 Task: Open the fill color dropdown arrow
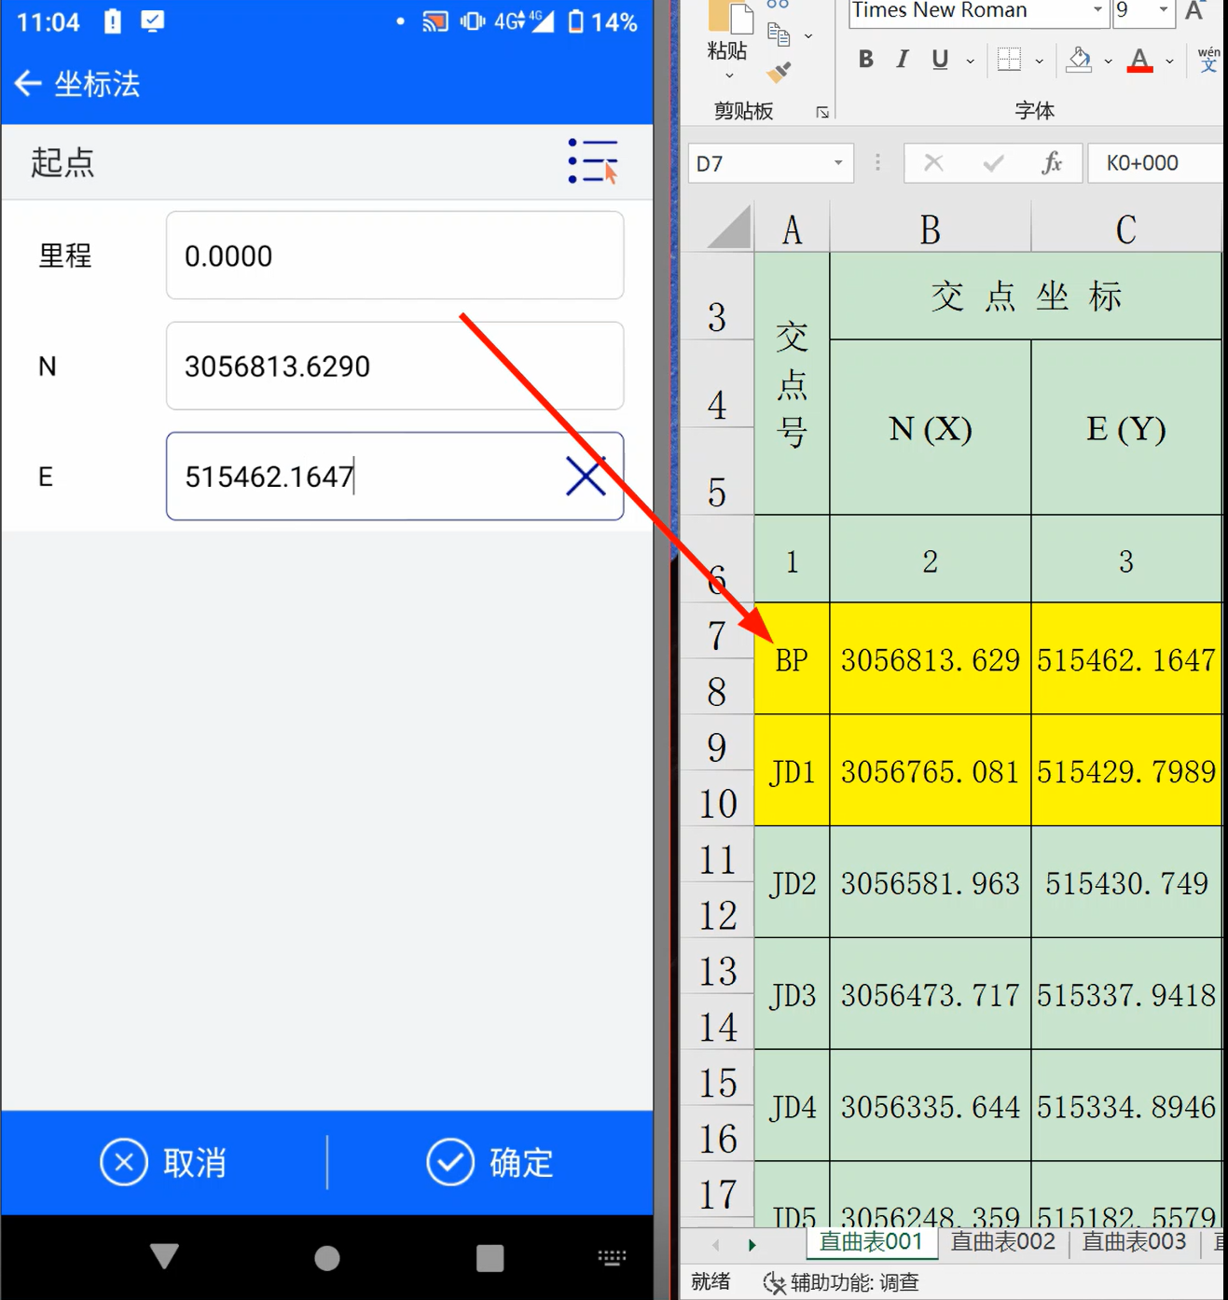(1108, 62)
